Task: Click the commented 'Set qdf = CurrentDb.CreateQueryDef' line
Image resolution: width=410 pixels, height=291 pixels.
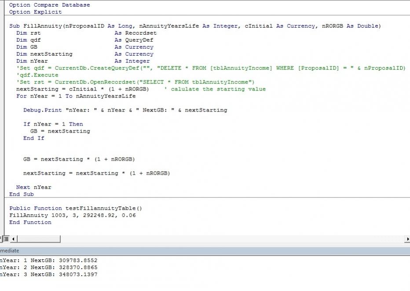Action: (x=211, y=68)
